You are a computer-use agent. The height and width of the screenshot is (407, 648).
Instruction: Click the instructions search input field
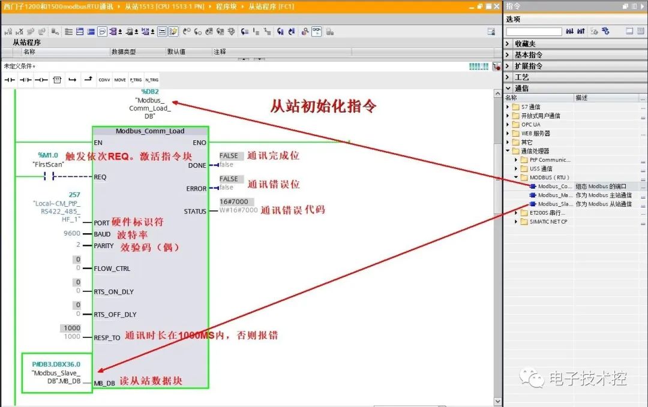point(534,32)
